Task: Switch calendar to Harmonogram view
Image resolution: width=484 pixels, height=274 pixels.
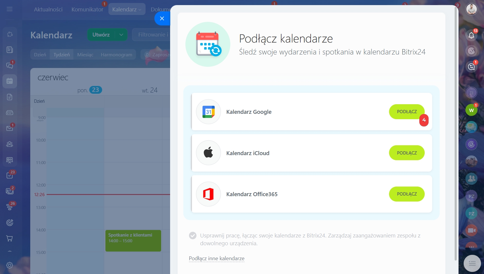Action: pos(117,55)
